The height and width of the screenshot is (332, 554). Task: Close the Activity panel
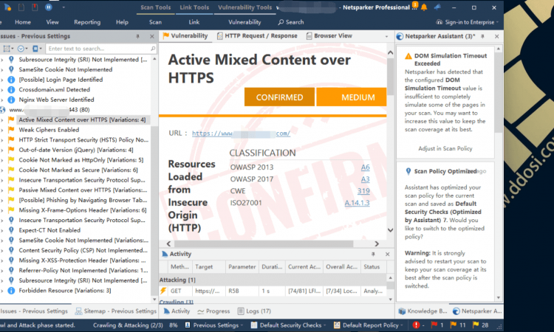pyautogui.click(x=387, y=254)
